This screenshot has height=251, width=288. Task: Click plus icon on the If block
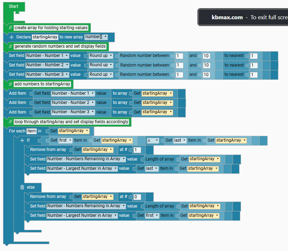point(22,141)
